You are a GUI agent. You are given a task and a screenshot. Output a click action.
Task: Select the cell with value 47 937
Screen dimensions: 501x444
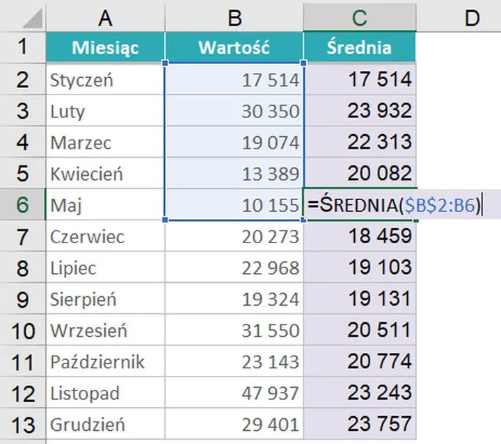(x=234, y=393)
